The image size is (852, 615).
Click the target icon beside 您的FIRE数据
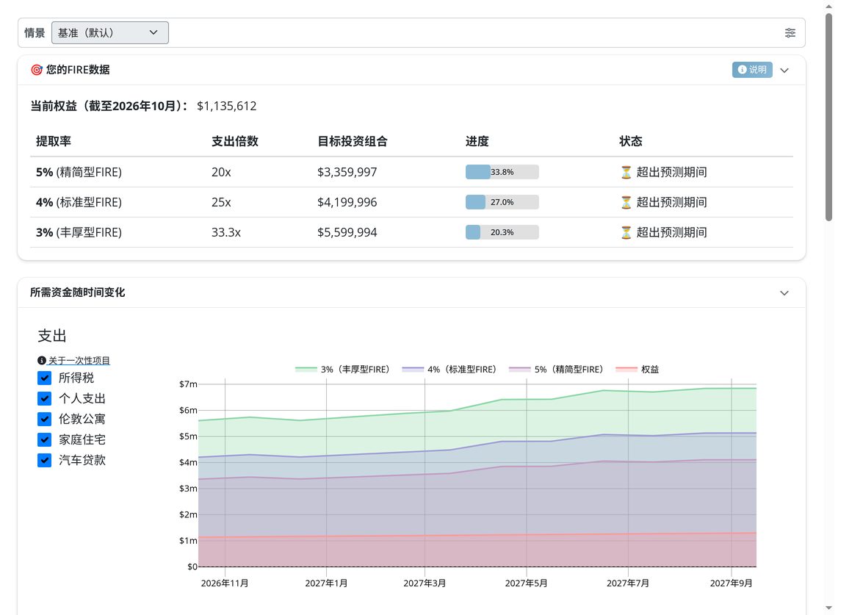point(37,70)
